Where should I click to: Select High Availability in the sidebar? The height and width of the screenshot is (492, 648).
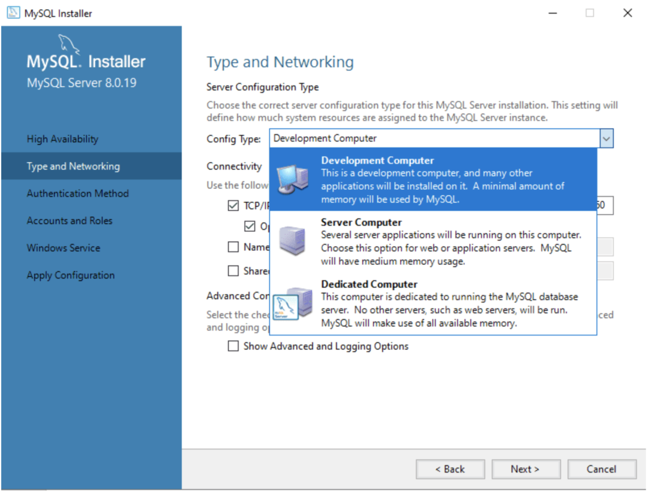coord(62,139)
